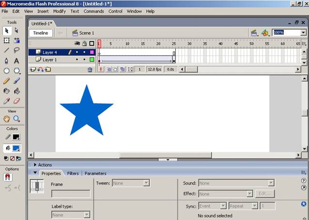Delete layer with trash icon
309x220 pixels.
click(90, 70)
